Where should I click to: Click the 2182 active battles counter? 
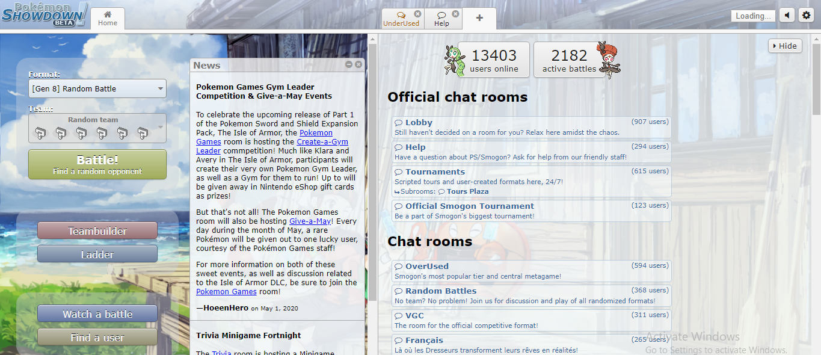pyautogui.click(x=569, y=60)
